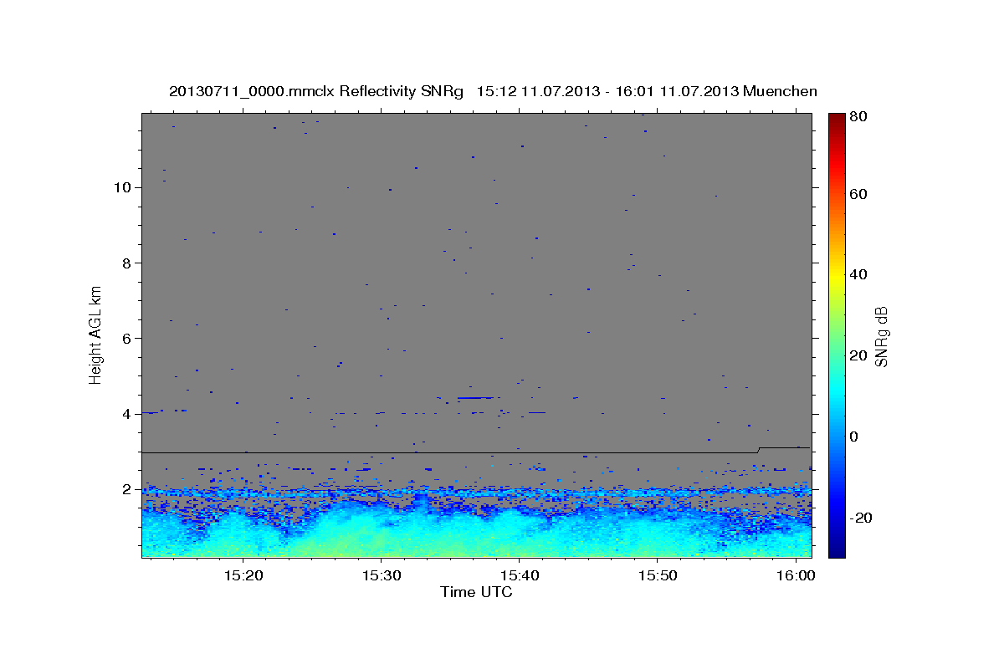Click the dark blue bottom of the colorbar

point(837,550)
